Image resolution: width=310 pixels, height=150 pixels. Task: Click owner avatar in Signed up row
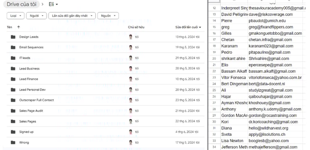point(130,132)
